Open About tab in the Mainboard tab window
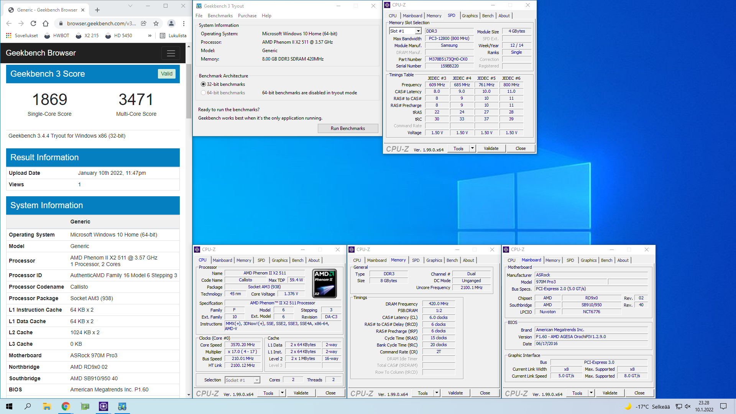736x414 pixels. click(x=623, y=260)
